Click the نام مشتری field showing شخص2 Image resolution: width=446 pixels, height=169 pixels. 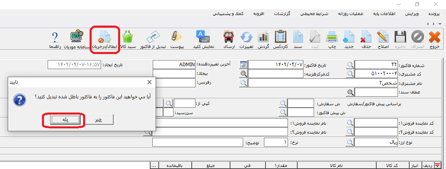[x=323, y=83]
